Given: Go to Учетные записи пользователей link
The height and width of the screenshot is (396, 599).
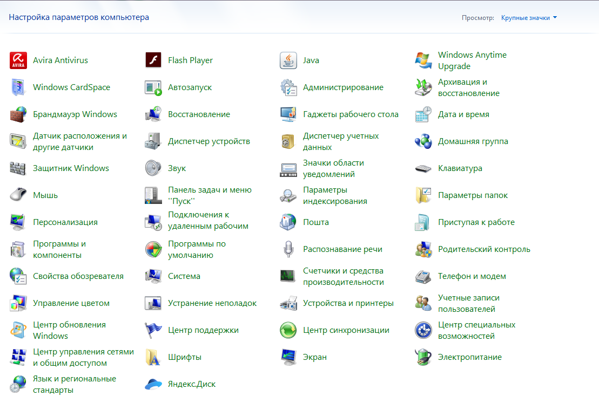Looking at the screenshot, I should pos(469,303).
